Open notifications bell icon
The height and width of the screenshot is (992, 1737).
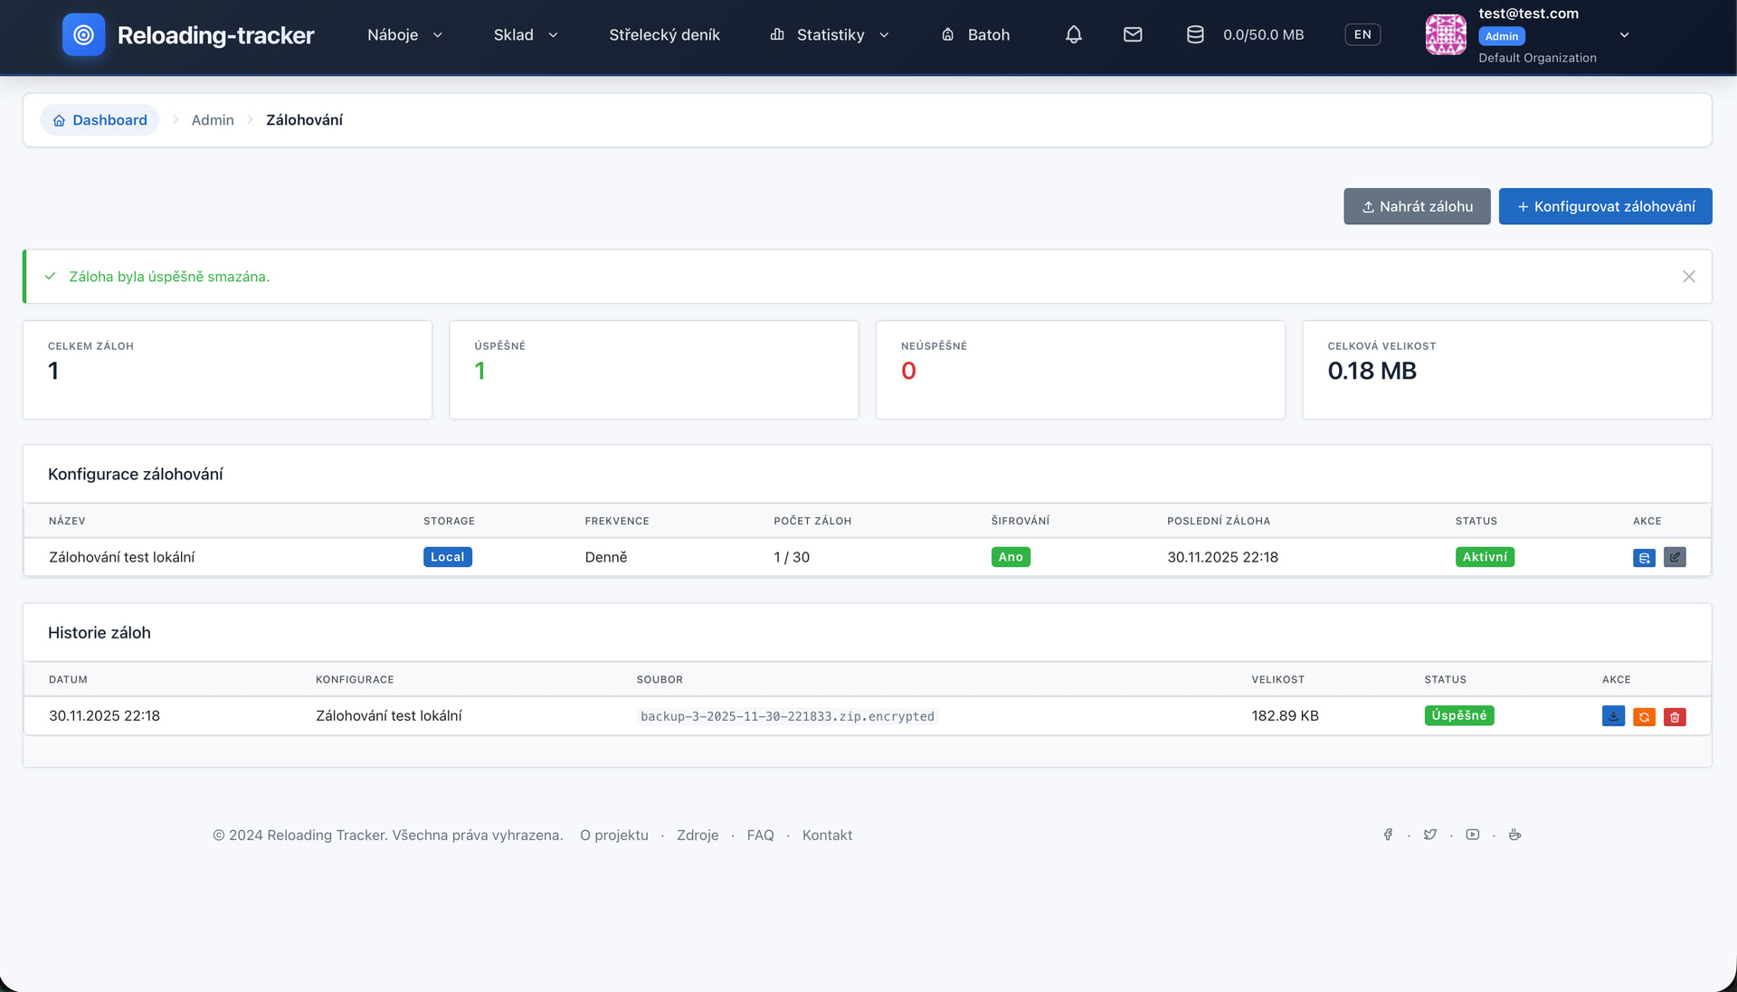pyautogui.click(x=1074, y=34)
